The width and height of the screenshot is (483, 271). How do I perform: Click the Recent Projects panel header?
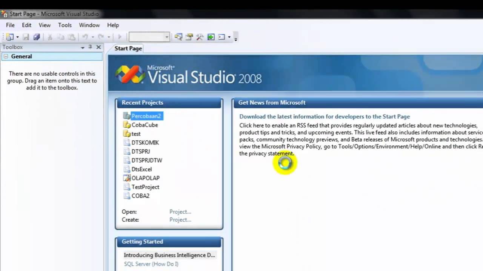[169, 103]
